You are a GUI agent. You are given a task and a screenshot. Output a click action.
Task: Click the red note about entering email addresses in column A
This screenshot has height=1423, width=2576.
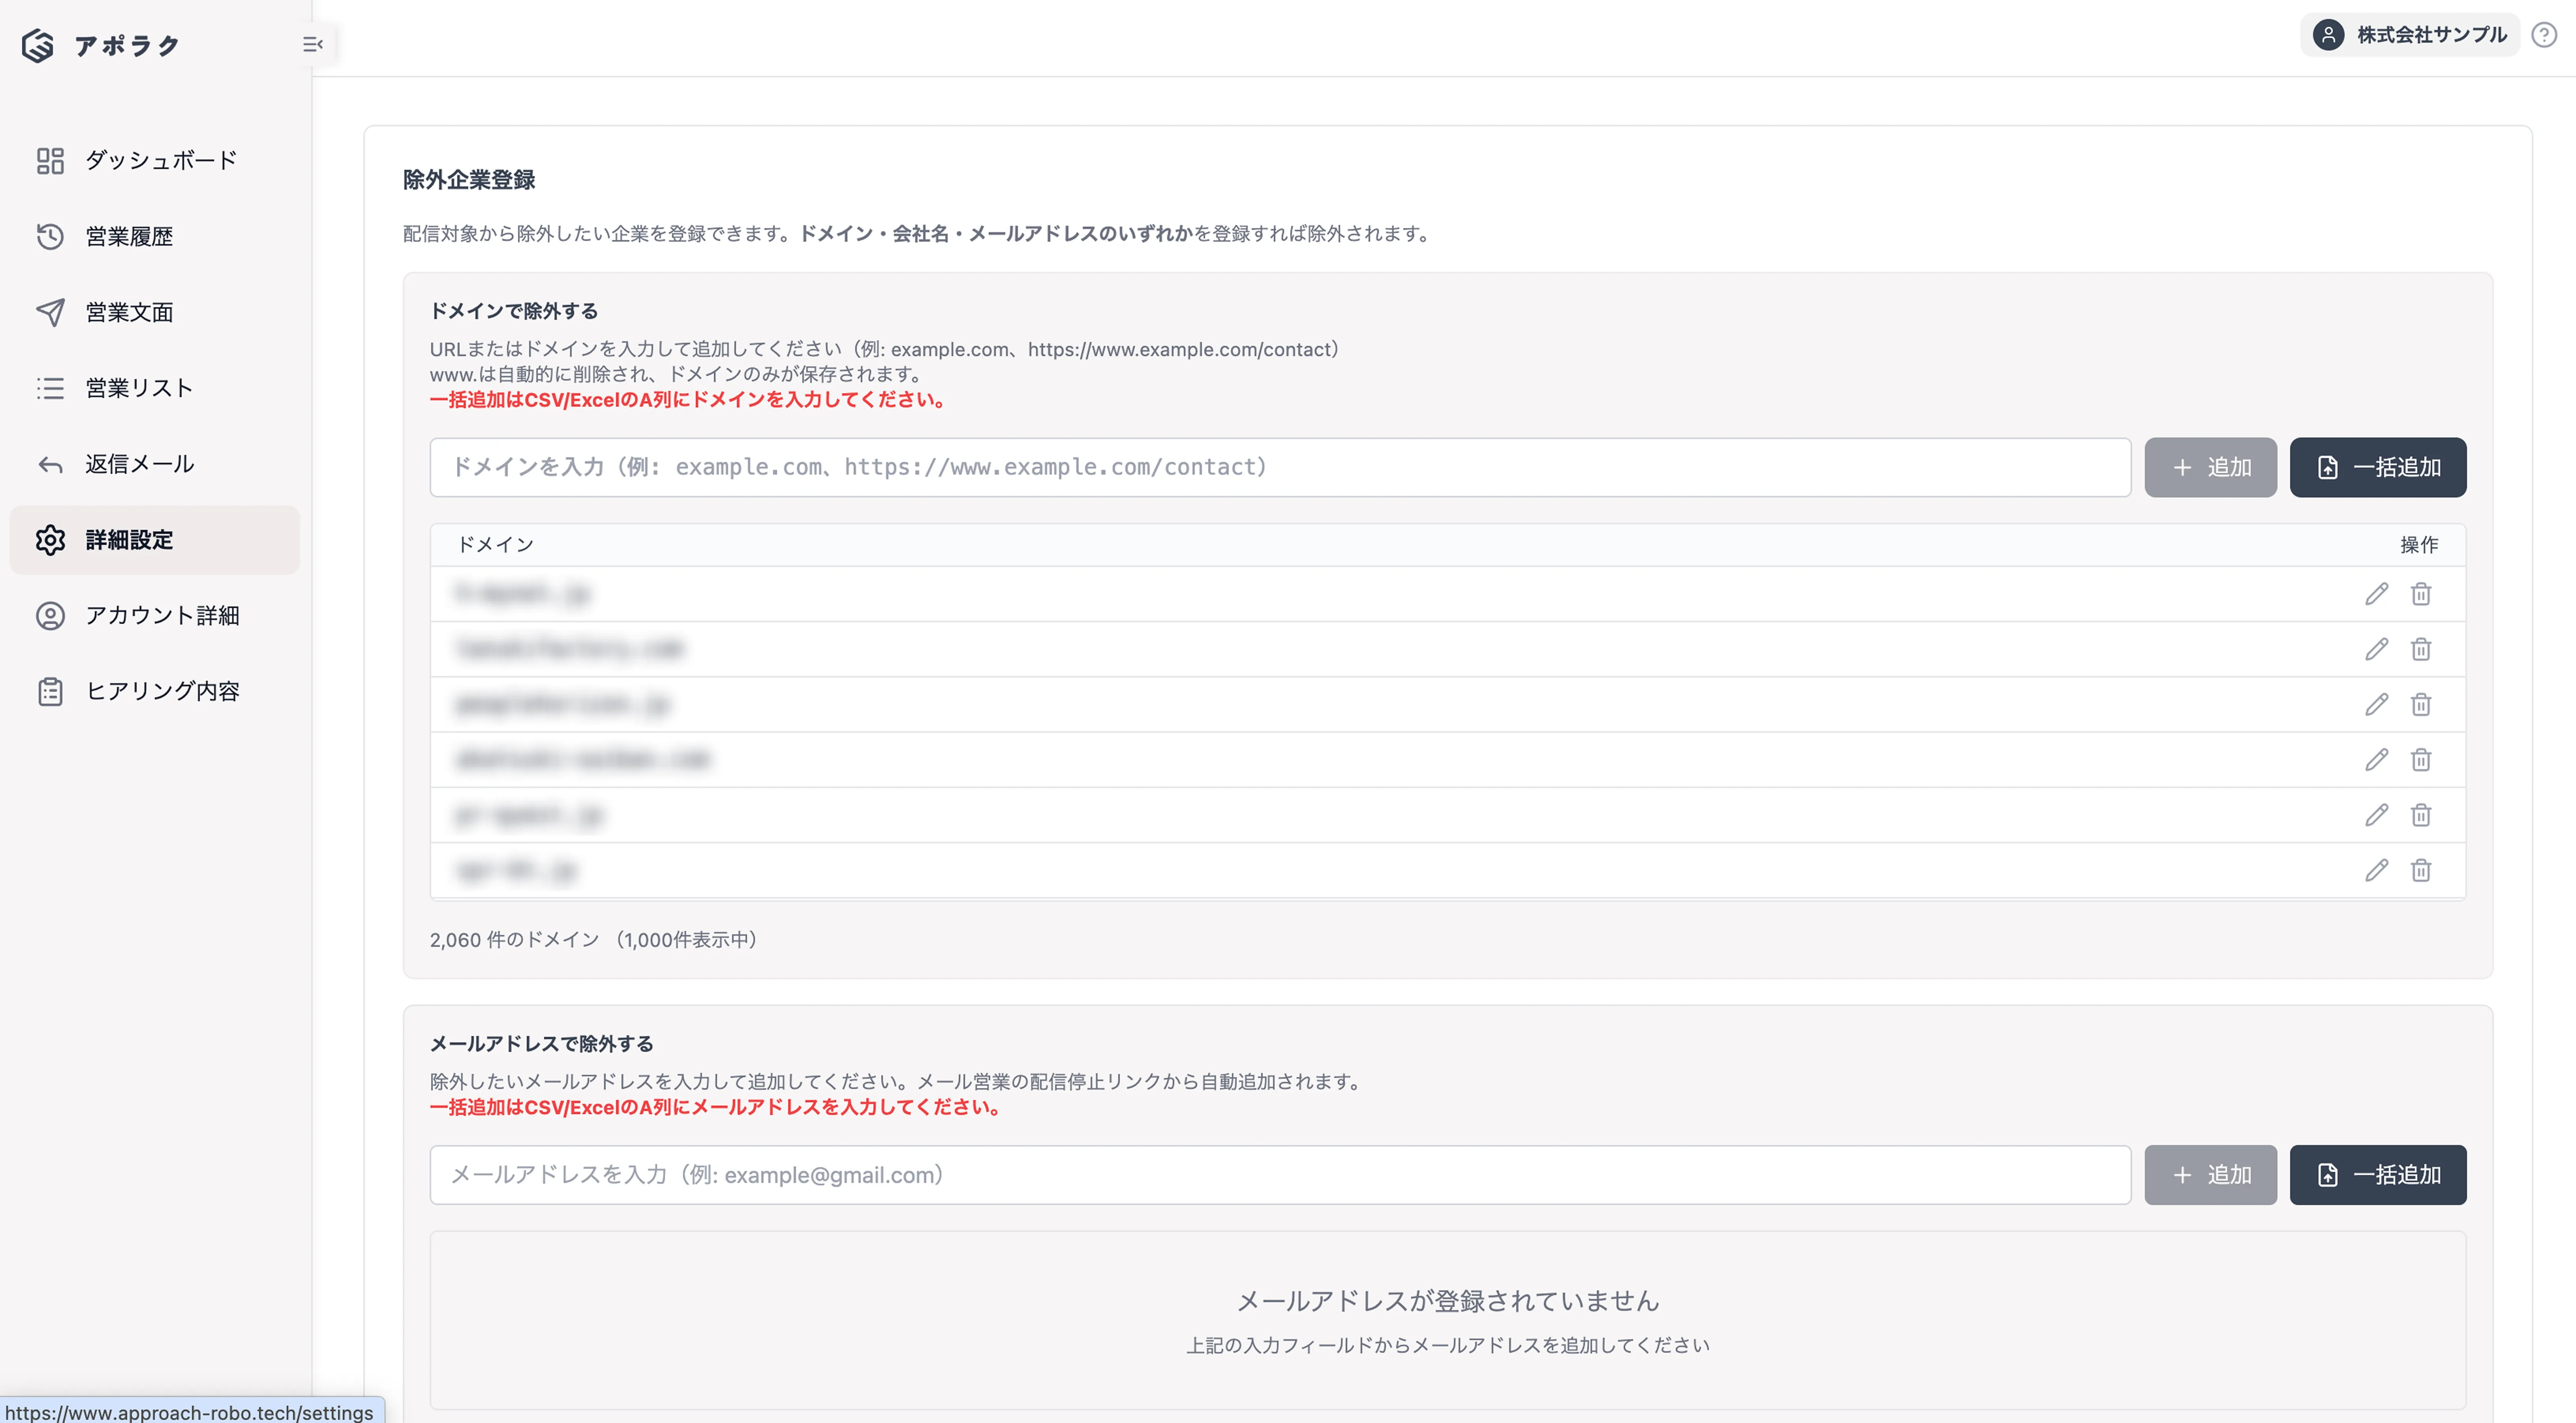pos(716,1107)
